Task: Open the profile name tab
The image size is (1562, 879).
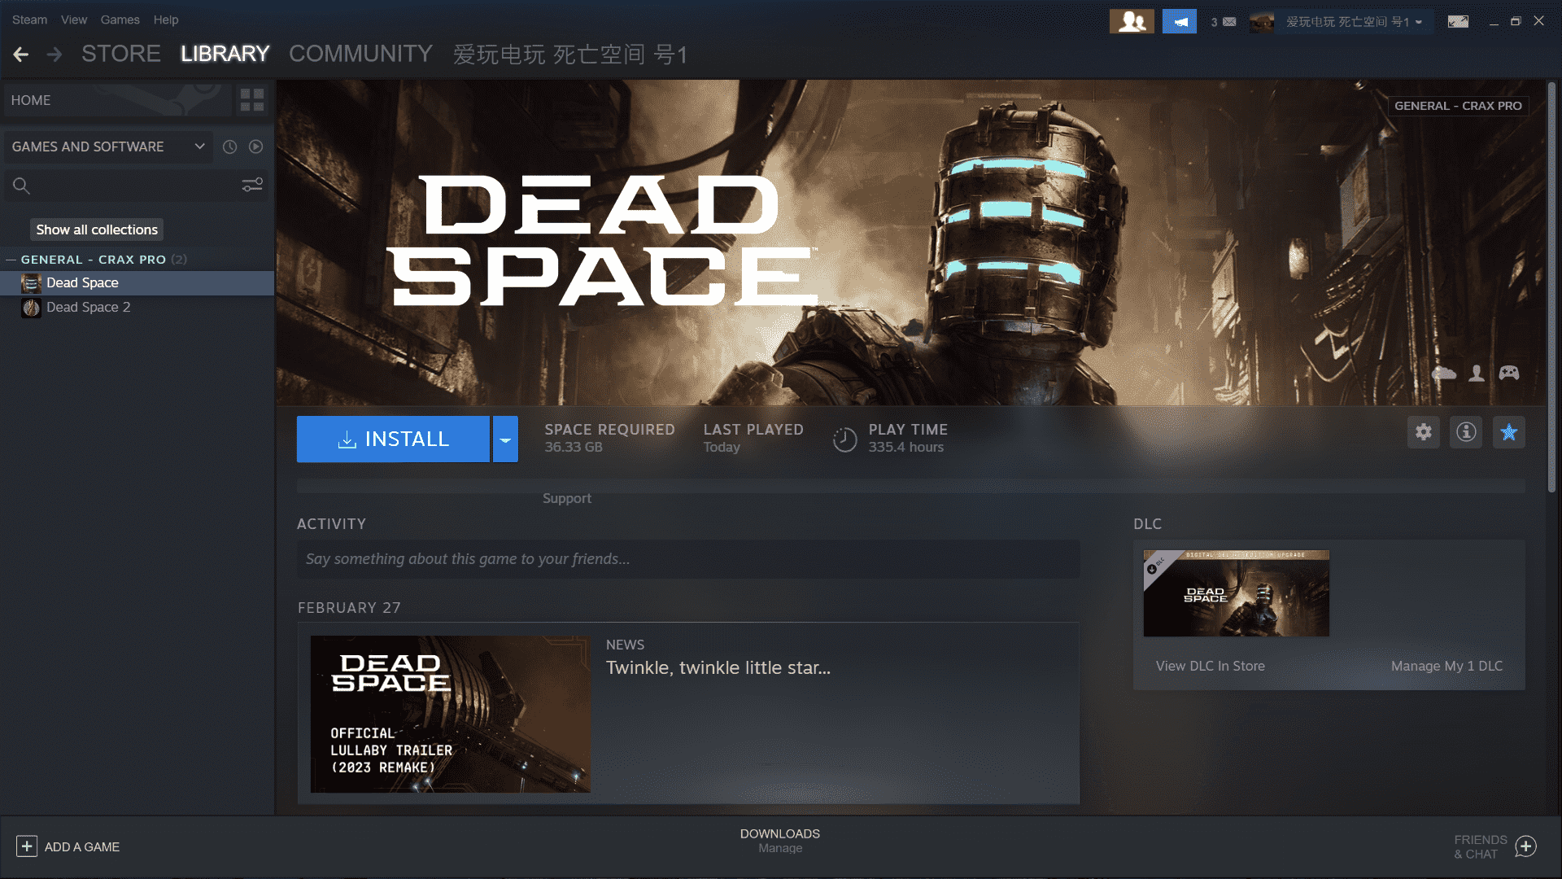Action: pos(570,55)
